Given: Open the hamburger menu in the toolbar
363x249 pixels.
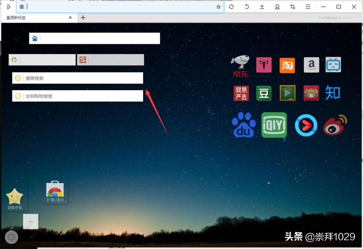Looking at the screenshot, I should pyautogui.click(x=307, y=6).
